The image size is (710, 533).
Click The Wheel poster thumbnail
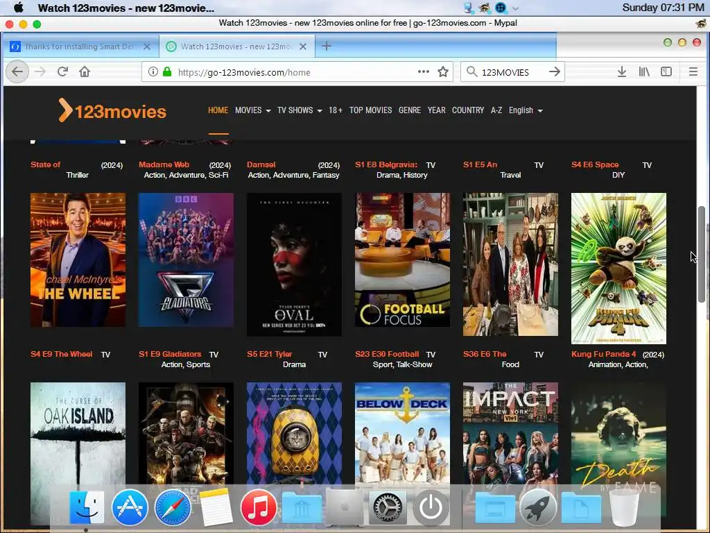(x=78, y=260)
